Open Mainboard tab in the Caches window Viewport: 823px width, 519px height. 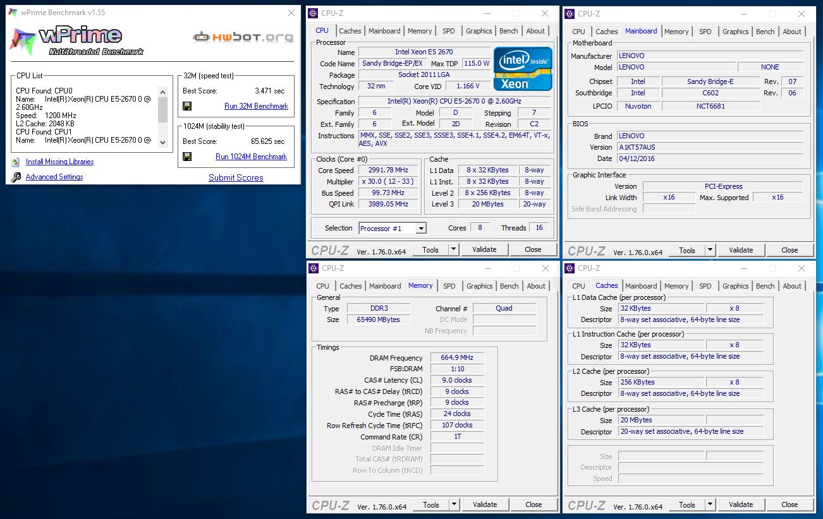coord(641,286)
